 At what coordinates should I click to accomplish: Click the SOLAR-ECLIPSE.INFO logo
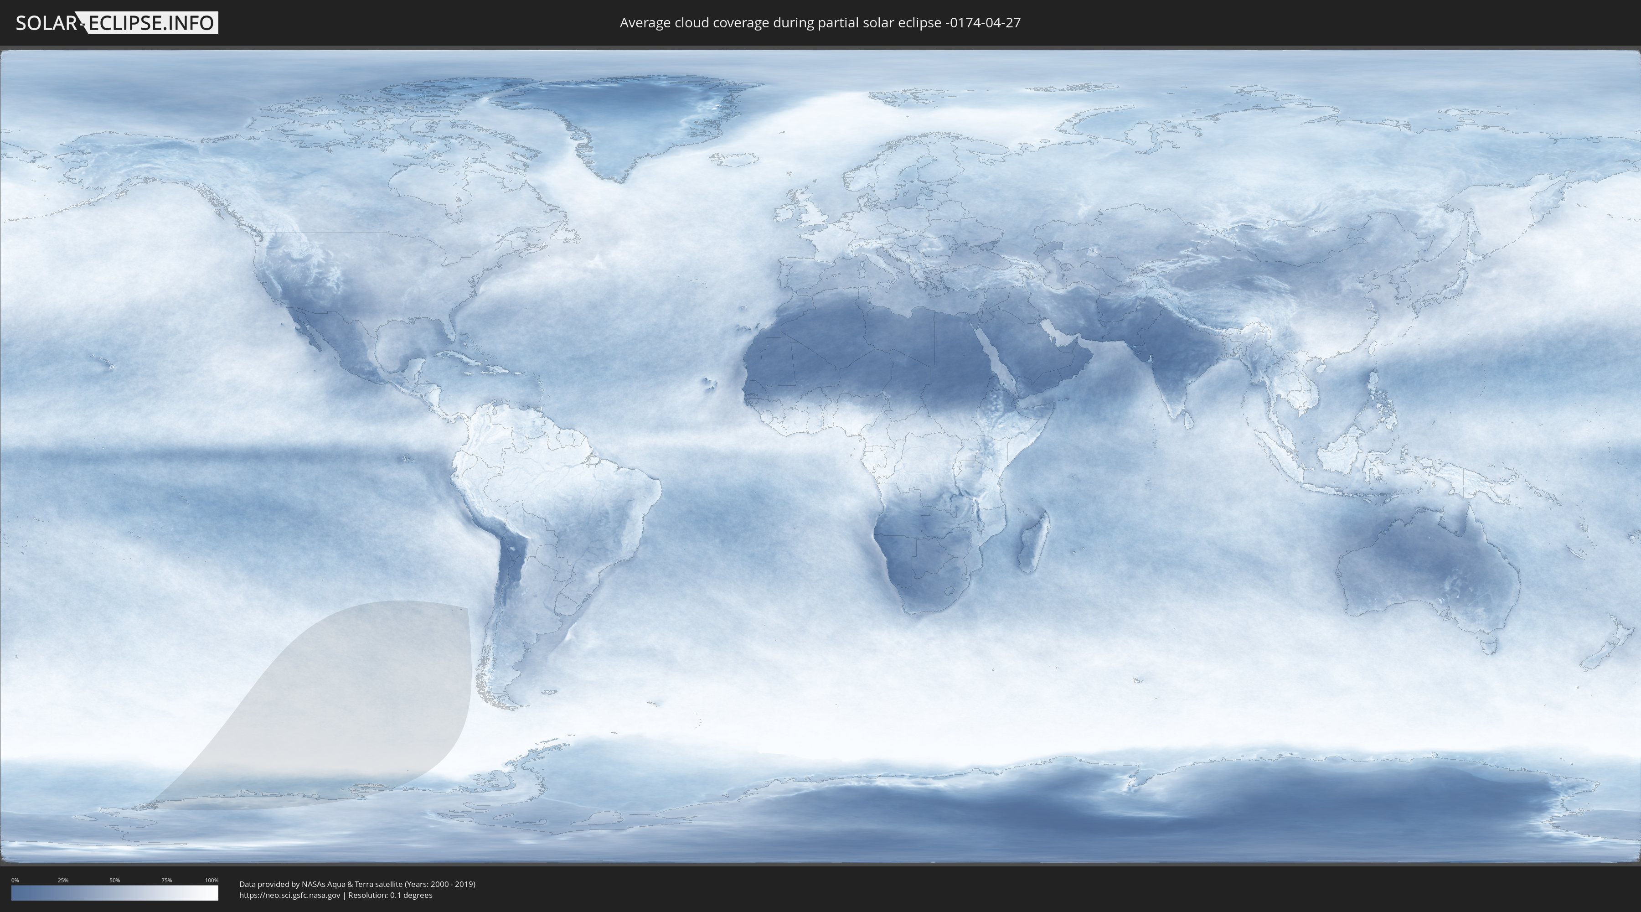pyautogui.click(x=117, y=23)
